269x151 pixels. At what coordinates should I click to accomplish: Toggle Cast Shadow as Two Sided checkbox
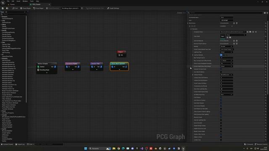[x=221, y=109]
